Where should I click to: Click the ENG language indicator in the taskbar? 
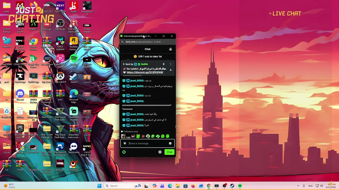[x=310, y=186]
